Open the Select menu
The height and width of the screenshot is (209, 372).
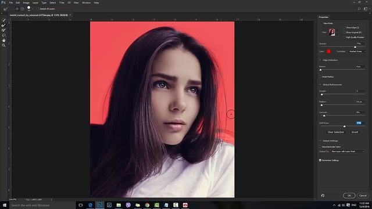click(x=53, y=2)
